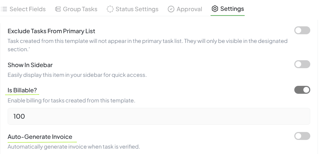Select the Settings tab label

click(x=232, y=9)
